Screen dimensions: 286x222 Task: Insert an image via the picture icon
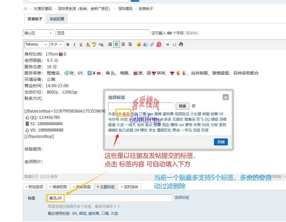145,44
